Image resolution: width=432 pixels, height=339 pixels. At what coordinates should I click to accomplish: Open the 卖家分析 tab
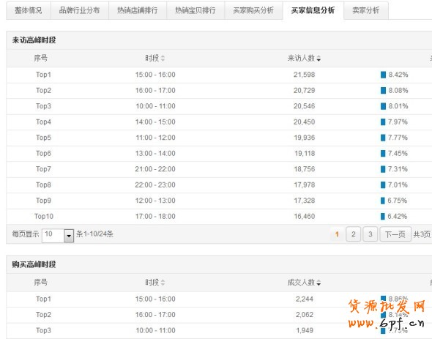click(366, 10)
